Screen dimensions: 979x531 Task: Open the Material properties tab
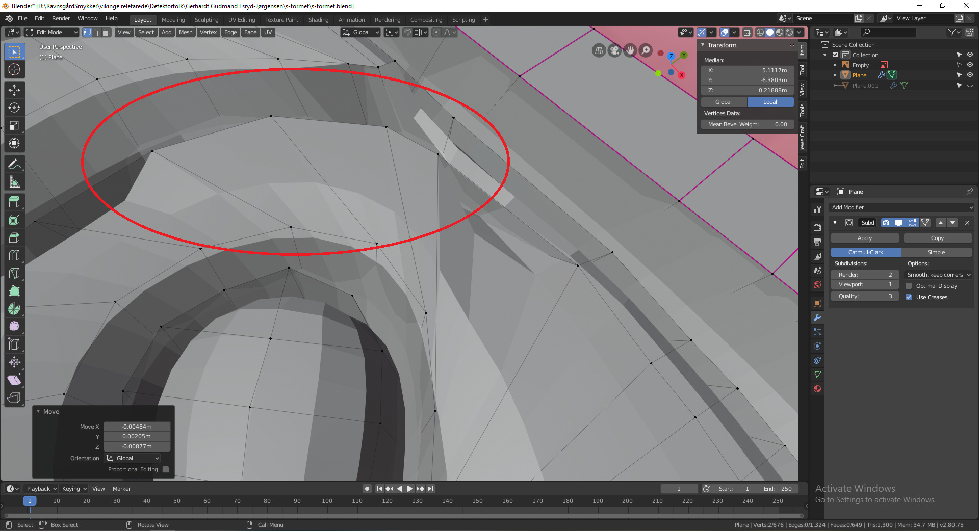click(817, 389)
